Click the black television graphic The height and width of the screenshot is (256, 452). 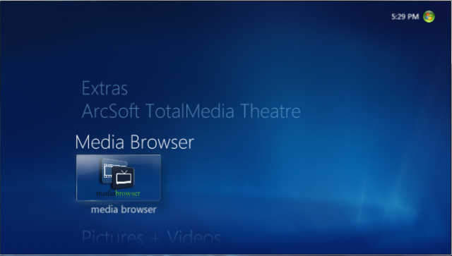(124, 178)
